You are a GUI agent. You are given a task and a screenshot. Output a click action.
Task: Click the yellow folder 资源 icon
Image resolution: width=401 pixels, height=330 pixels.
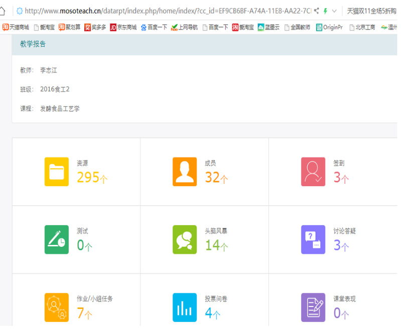click(x=56, y=172)
